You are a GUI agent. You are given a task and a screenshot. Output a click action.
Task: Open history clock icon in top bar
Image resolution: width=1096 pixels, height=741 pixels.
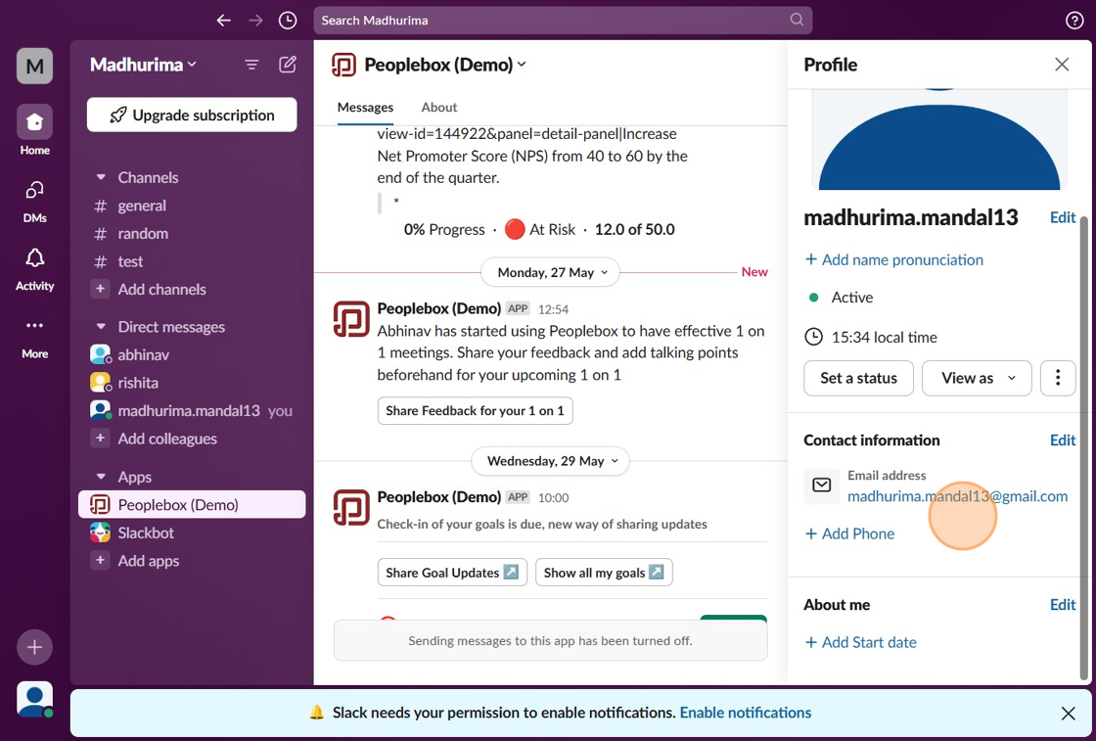(x=288, y=21)
